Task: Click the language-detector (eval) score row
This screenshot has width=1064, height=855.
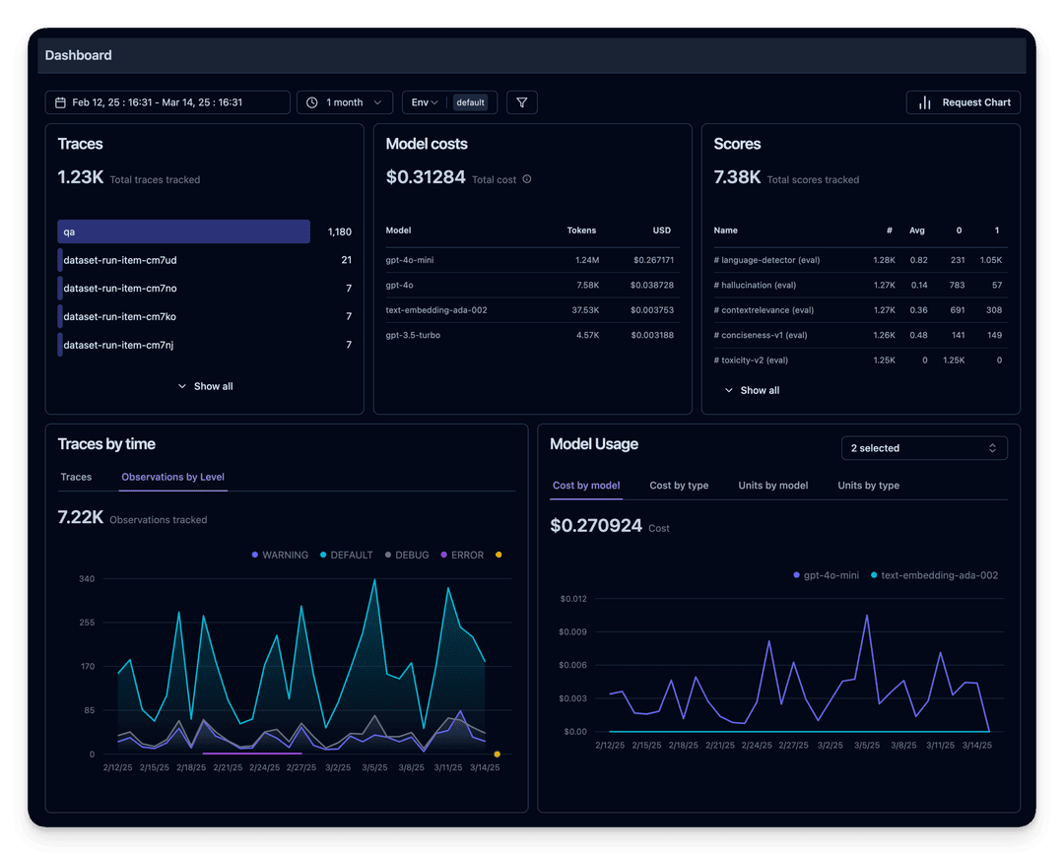Action: 860,260
